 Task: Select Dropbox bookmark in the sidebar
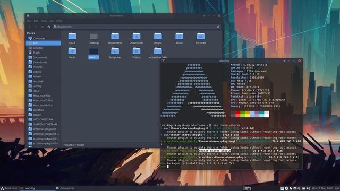(x=43, y=110)
